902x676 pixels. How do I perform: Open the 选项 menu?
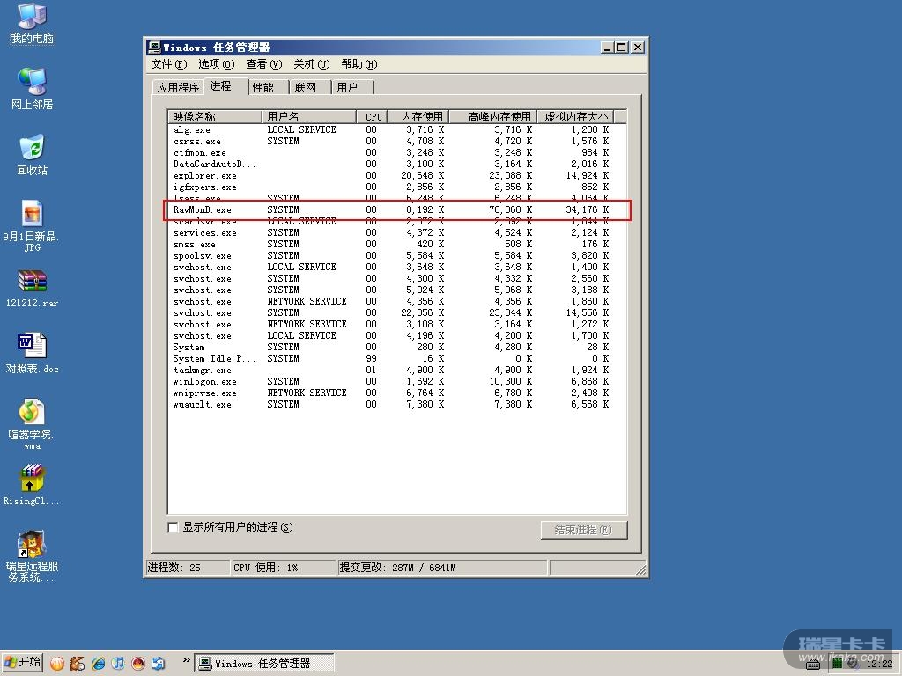(216, 64)
